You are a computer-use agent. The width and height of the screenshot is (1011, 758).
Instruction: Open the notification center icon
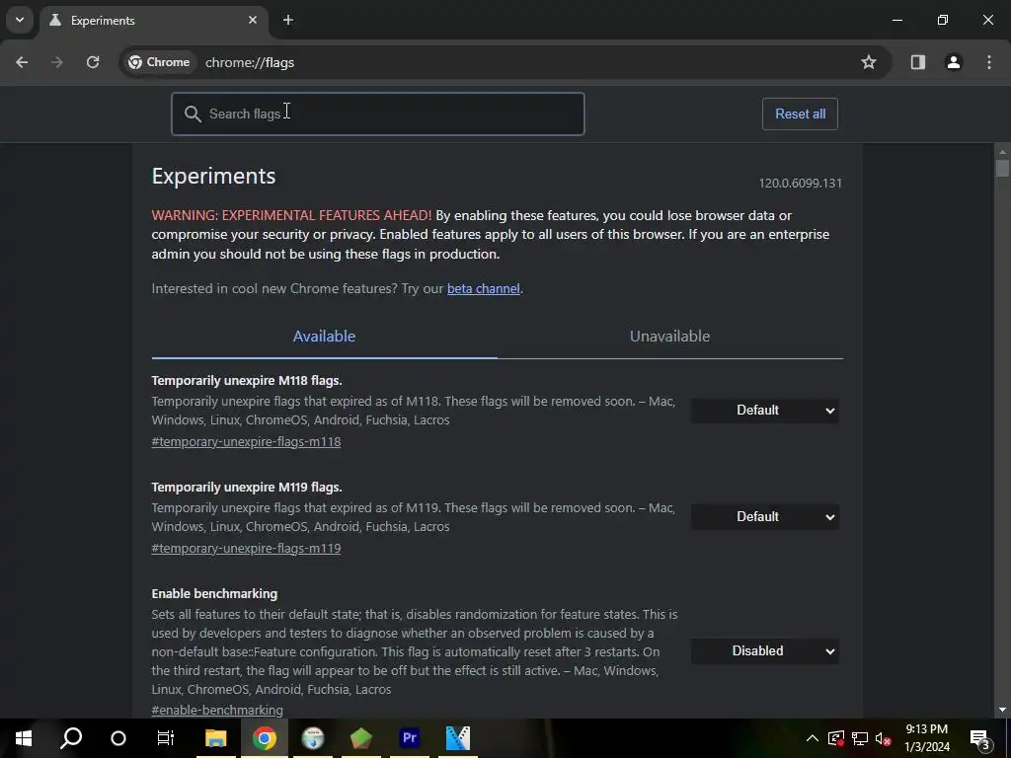[x=979, y=738]
